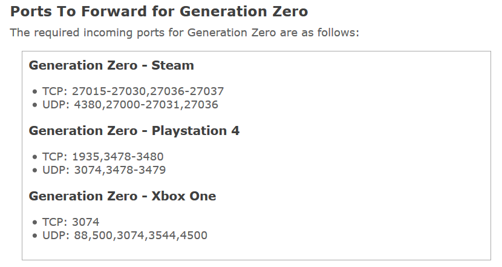
Task: Click the Steam UDP line starting with 4380
Action: pyautogui.click(x=130, y=105)
